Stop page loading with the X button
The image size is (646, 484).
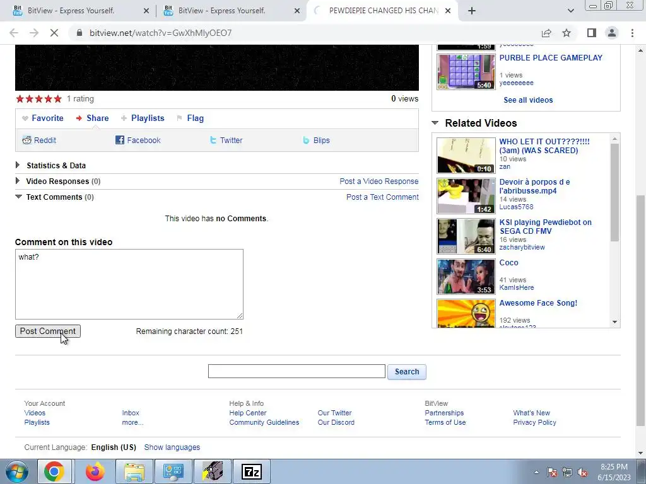54,33
